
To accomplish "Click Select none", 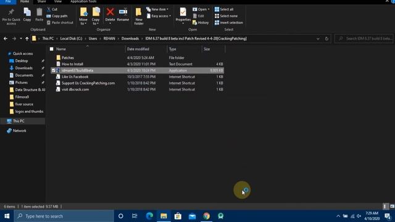I will click(226, 16).
